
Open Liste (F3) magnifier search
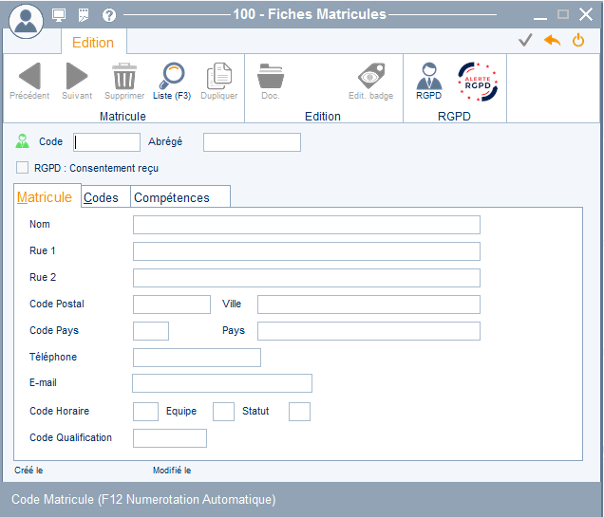click(x=172, y=76)
